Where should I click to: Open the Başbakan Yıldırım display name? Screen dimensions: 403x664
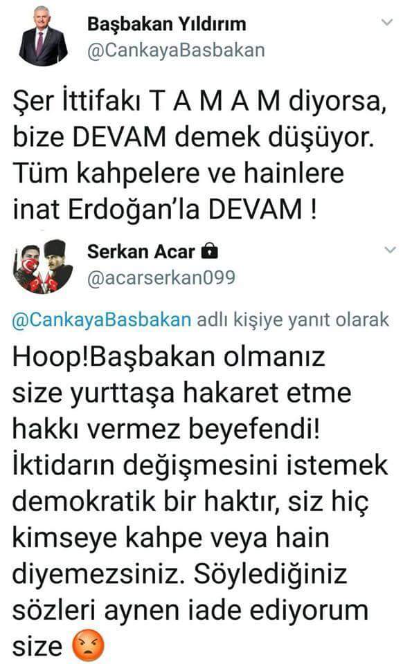(x=167, y=25)
